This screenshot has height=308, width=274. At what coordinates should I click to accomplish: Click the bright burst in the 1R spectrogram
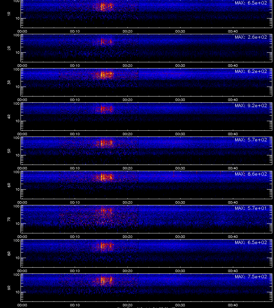[x=104, y=6]
